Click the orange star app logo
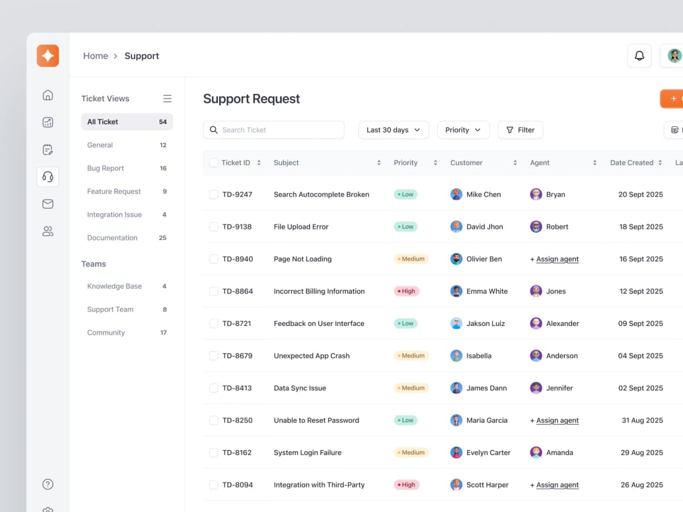Screen dimensions: 683x512 (48, 56)
